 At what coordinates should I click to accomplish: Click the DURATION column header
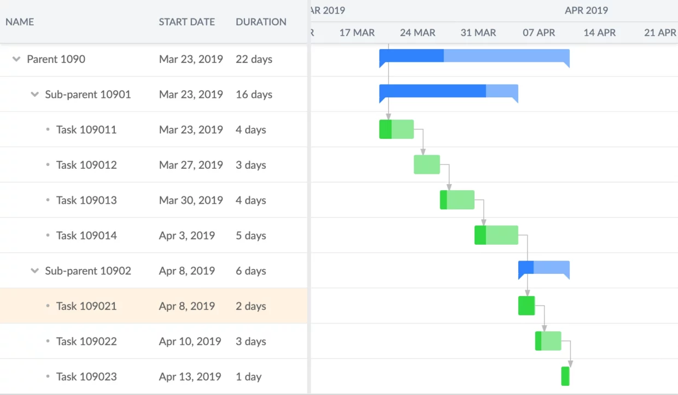(x=261, y=22)
